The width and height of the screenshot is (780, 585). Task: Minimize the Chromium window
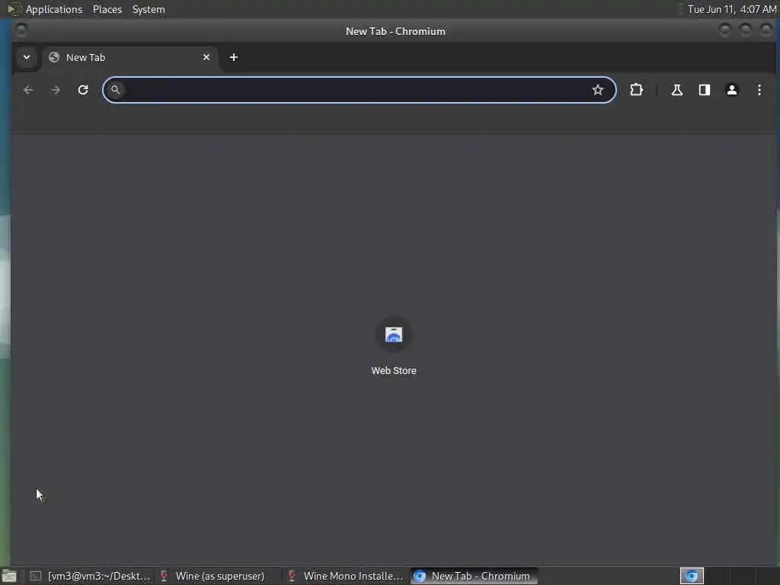(x=725, y=30)
